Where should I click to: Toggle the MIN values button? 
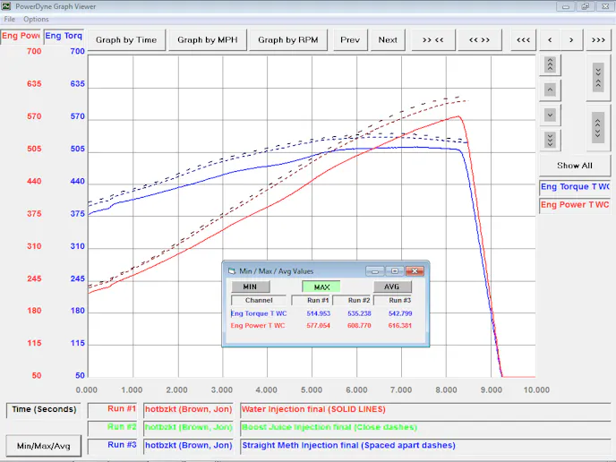pos(250,287)
